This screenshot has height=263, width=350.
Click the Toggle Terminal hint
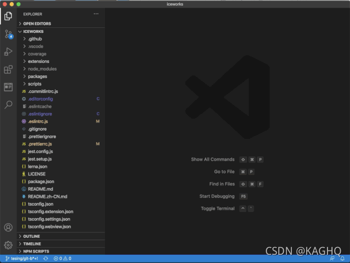pos(218,208)
